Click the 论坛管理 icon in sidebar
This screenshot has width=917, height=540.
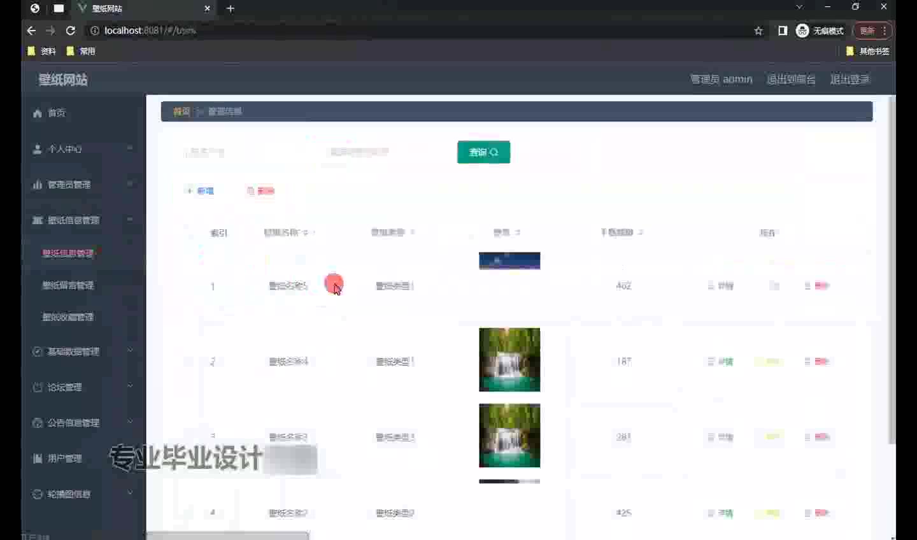(38, 387)
